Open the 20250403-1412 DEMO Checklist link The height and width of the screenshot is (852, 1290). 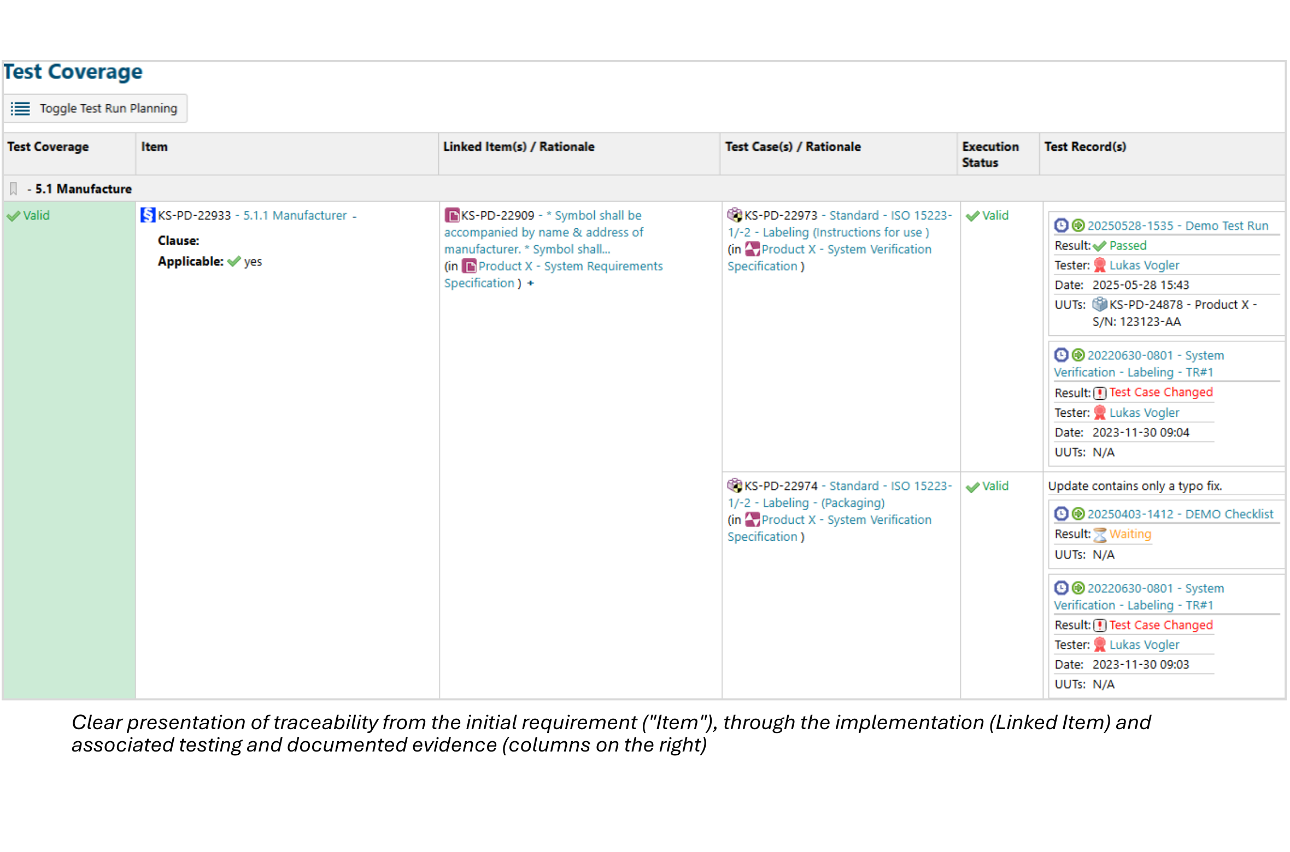1181,514
